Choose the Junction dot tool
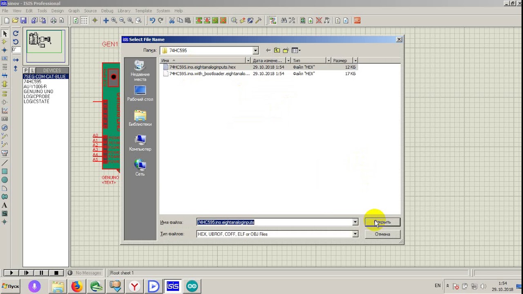The height and width of the screenshot is (294, 523). click(x=5, y=50)
